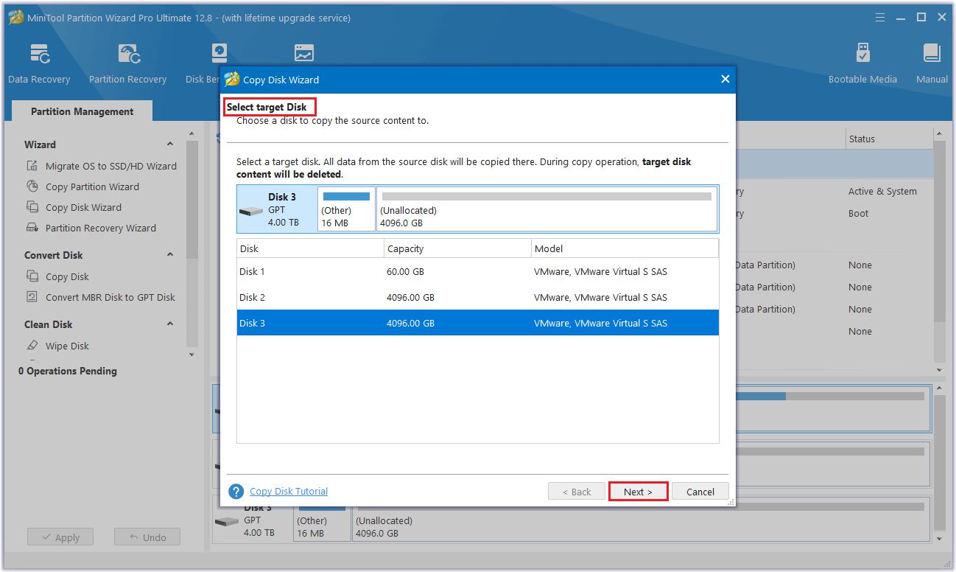Click the blue help question mark icon
This screenshot has width=956, height=572.
pyautogui.click(x=236, y=492)
